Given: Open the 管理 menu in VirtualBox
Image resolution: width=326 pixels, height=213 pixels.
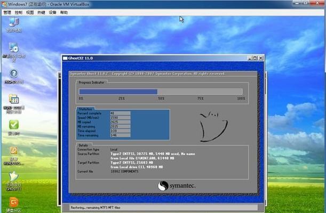Looking at the screenshot, I should [7, 12].
